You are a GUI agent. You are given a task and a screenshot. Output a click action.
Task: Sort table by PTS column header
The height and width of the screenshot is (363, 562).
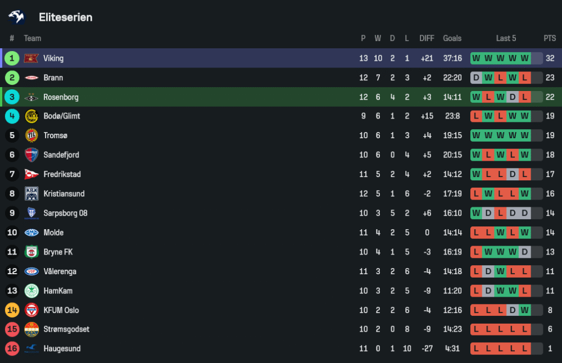[x=549, y=38]
